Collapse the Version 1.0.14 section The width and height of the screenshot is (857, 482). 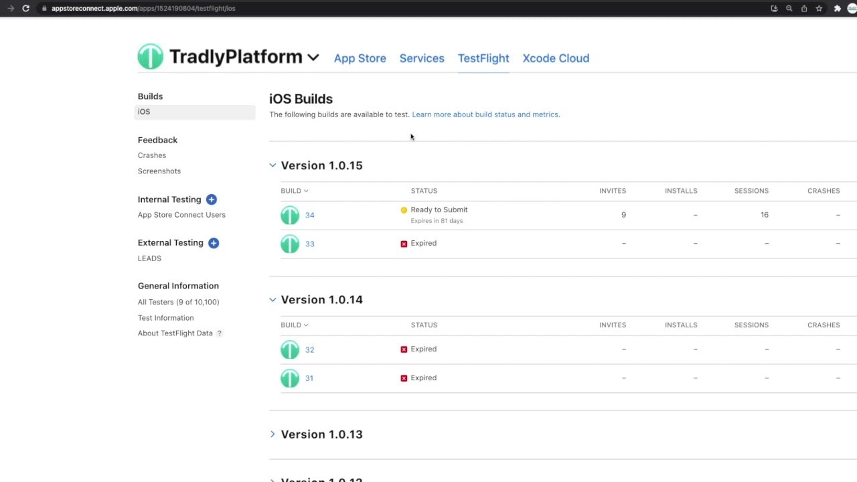tap(272, 300)
